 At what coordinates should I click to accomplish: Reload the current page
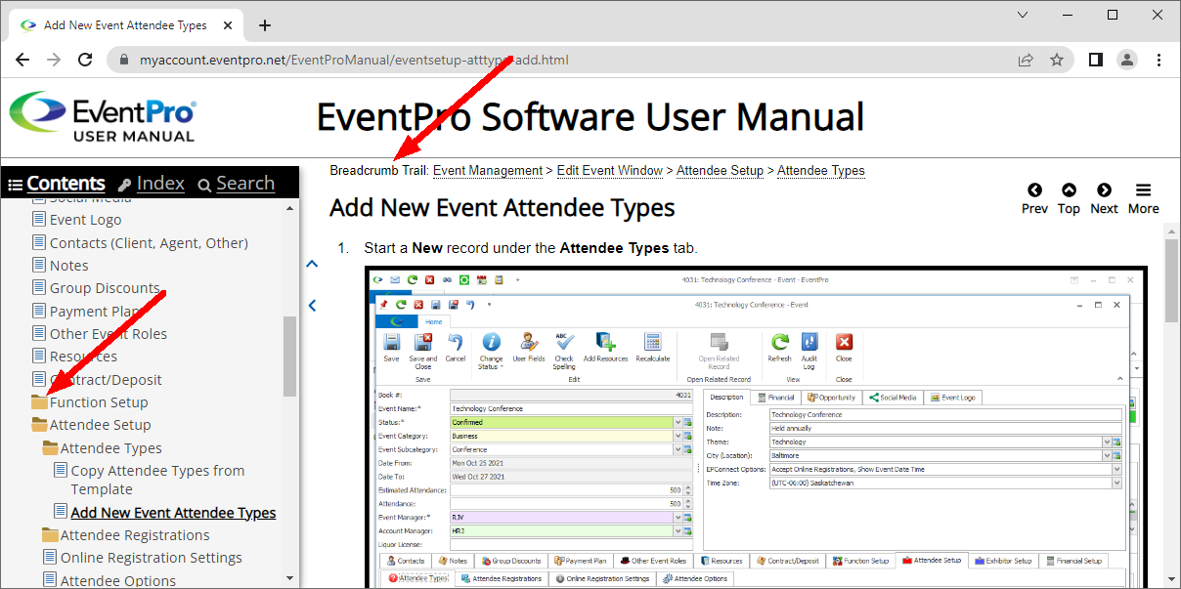point(85,60)
